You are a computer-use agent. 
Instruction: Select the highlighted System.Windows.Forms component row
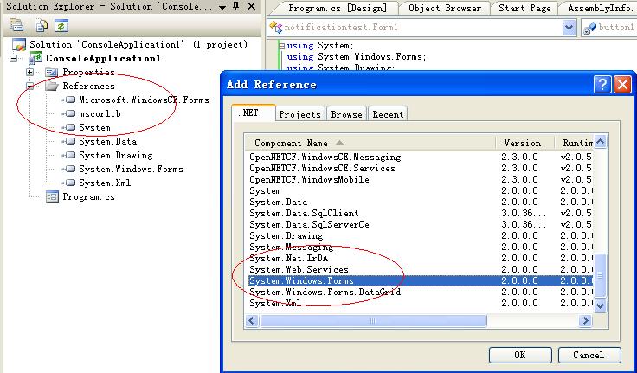pyautogui.click(x=421, y=280)
